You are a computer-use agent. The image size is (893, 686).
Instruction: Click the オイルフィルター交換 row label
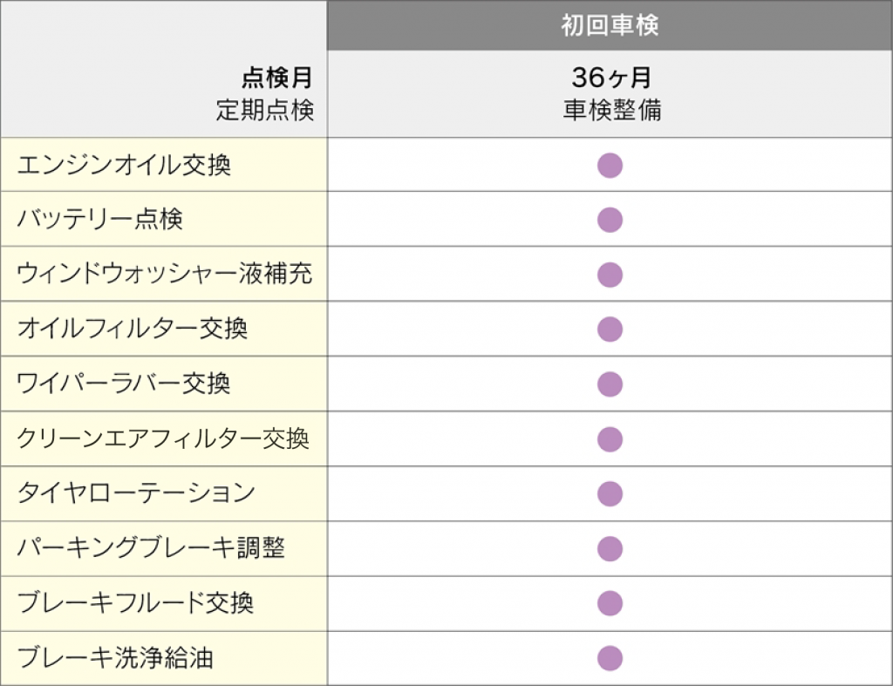tap(133, 329)
